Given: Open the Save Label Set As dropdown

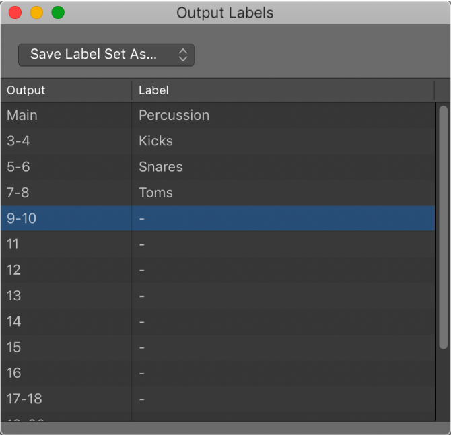Looking at the screenshot, I should 106,55.
